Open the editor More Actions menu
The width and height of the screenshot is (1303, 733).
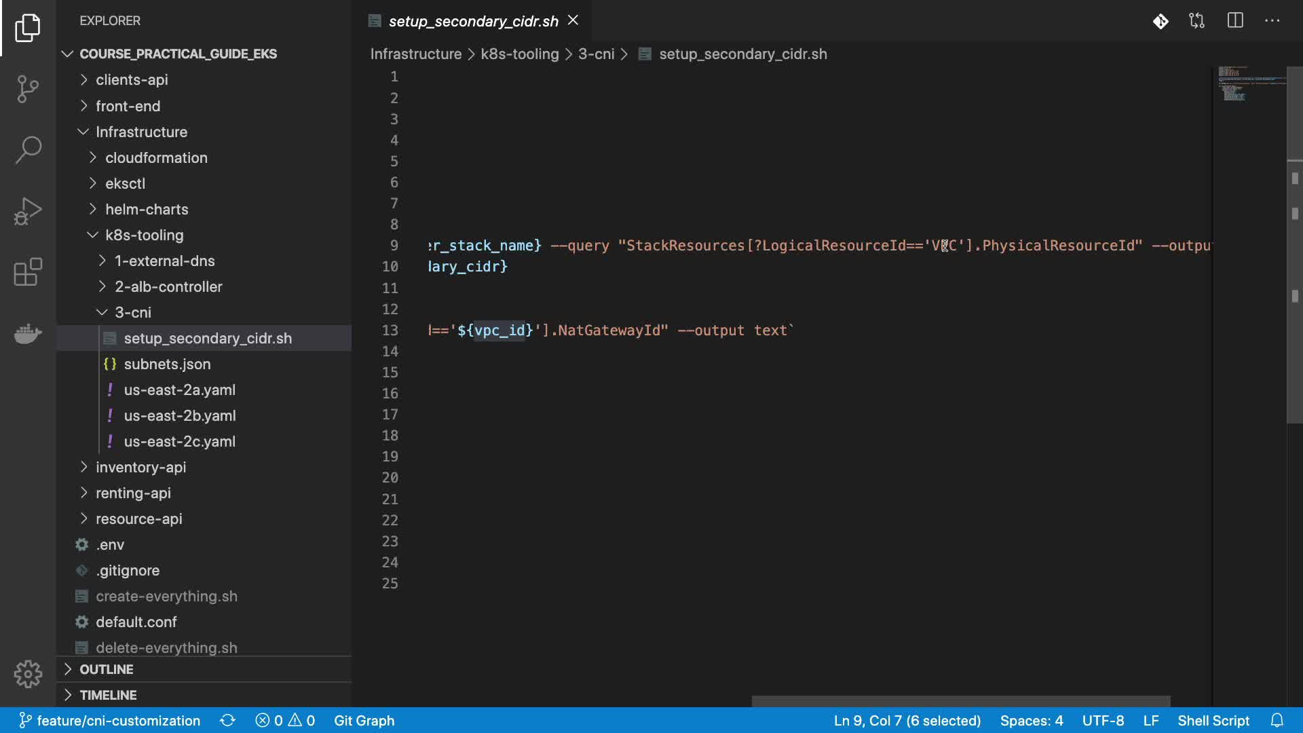[x=1272, y=21]
